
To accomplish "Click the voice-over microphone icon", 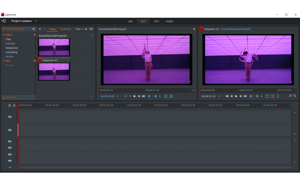I will click(x=278, y=96).
